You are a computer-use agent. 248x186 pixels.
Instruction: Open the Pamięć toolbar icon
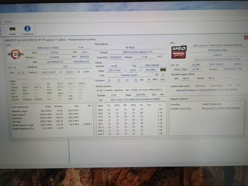(12, 31)
